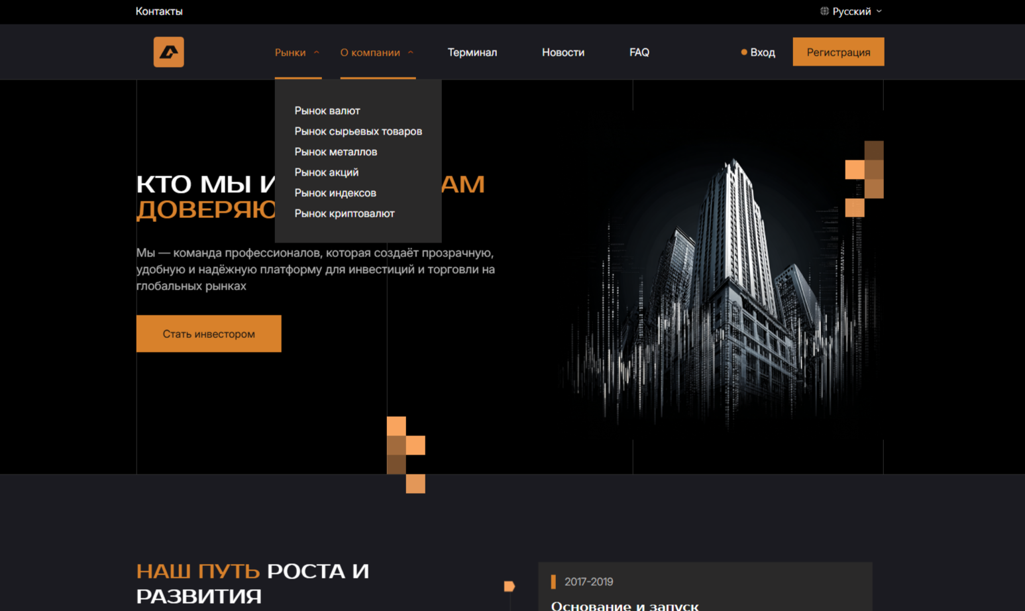Open the Русский language dropdown
Screen dimensions: 1025x611
click(851, 11)
